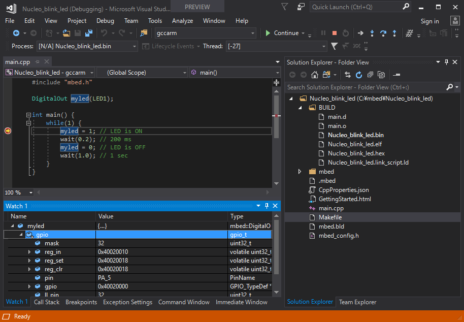464x322 pixels.
Task: Toggle auto-hide pin on Solution Explorer
Action: [447, 62]
